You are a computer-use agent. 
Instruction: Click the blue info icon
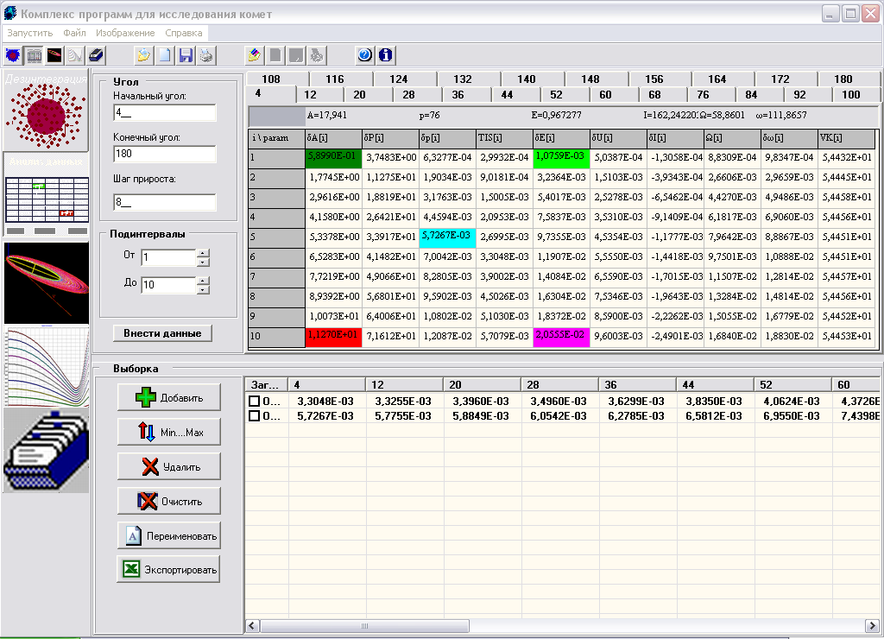pos(386,55)
